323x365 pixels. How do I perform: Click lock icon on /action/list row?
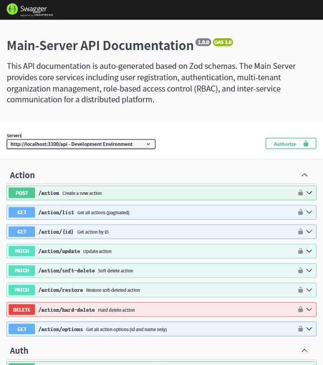coord(300,212)
